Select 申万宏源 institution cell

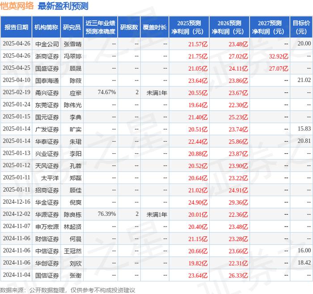pos(47,227)
